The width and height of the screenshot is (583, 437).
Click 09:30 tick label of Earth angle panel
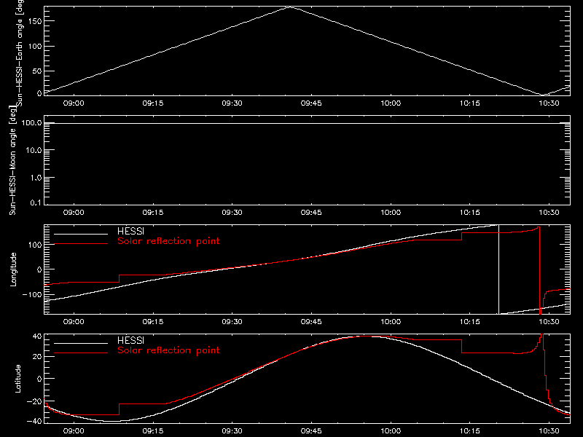click(232, 103)
